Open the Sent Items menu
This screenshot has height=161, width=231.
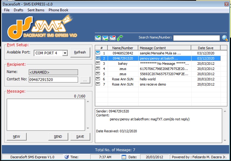[36, 10]
